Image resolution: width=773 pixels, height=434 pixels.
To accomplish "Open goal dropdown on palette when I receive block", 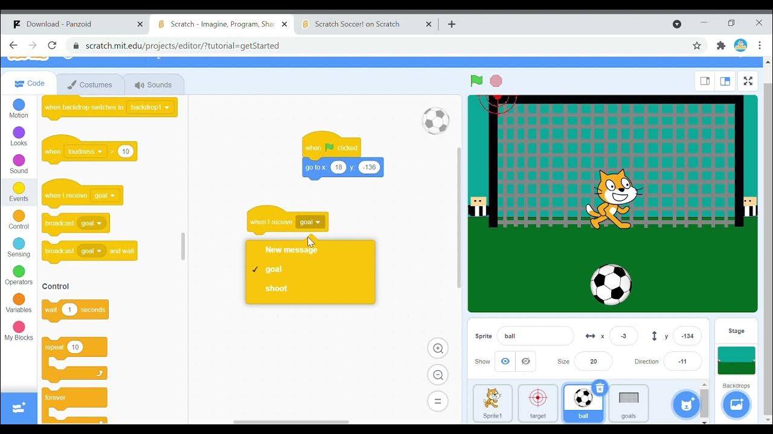I will [105, 195].
